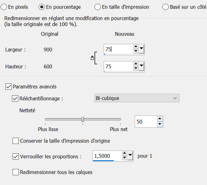The height and width of the screenshot is (185, 207).
Task: Increase the Largeur value with up arrow
Action: (x=136, y=47)
